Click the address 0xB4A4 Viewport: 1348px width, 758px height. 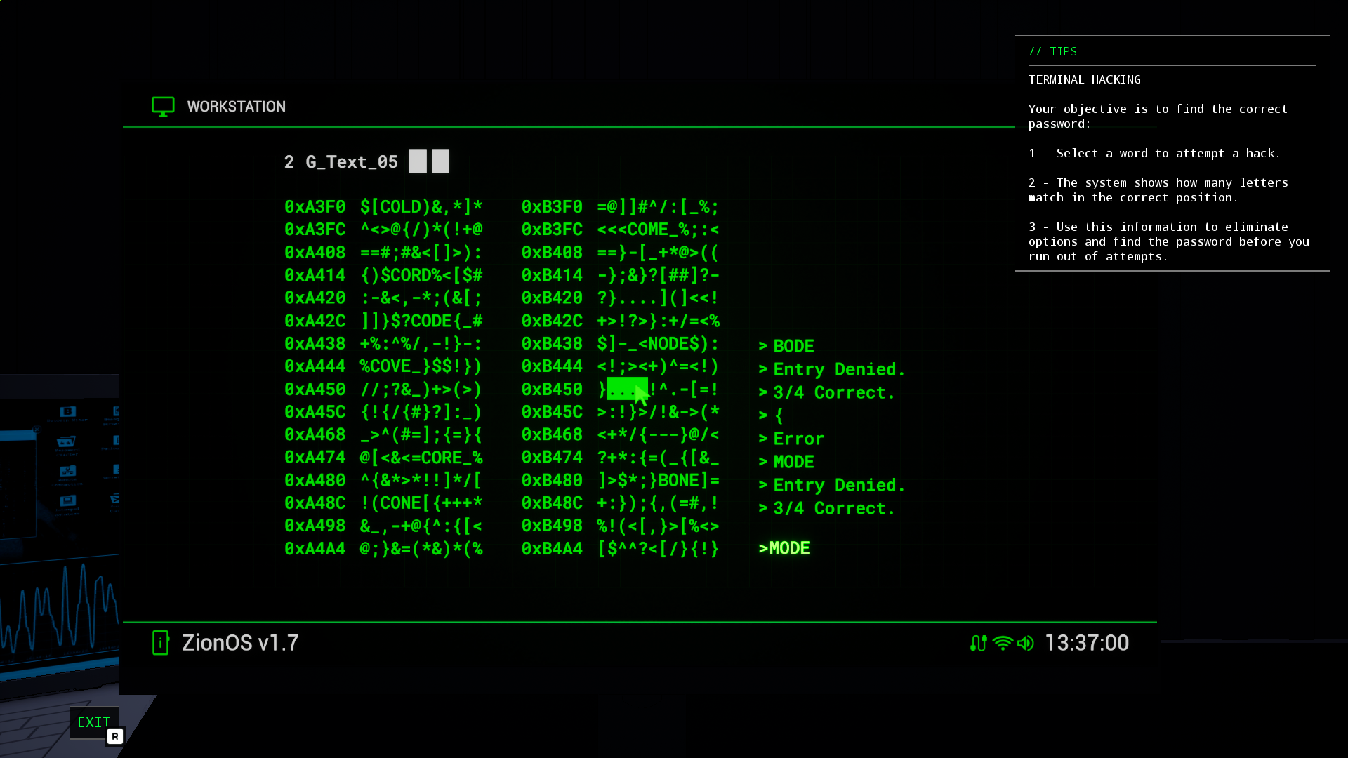point(552,549)
